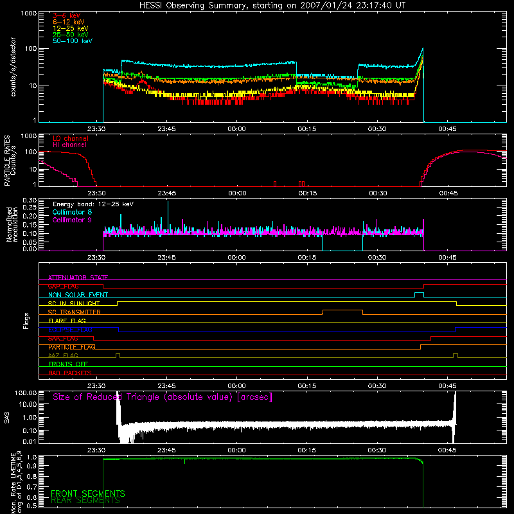Select the REAR SEGMENTS legend label
The width and height of the screenshot is (514, 514).
(85, 500)
